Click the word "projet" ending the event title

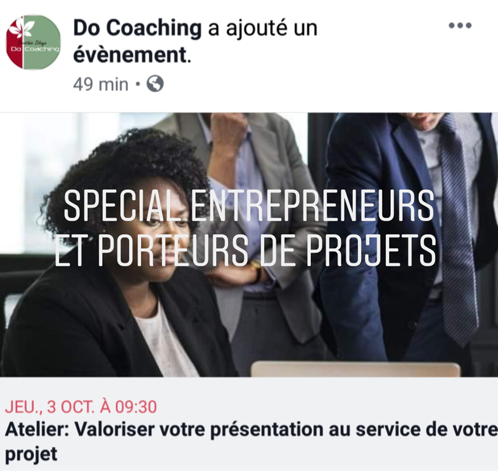click(31, 454)
